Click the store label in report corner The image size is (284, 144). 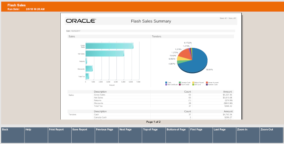pos(228,18)
